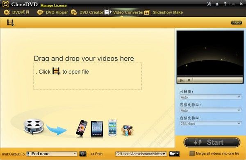
Task: Open the 音频比特率 256 kbps dropdown
Action: [x=211, y=124]
